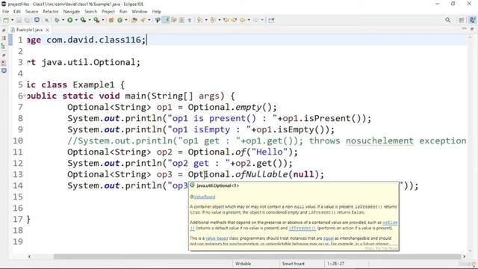Click the Open Perspective icon

(462, 20)
